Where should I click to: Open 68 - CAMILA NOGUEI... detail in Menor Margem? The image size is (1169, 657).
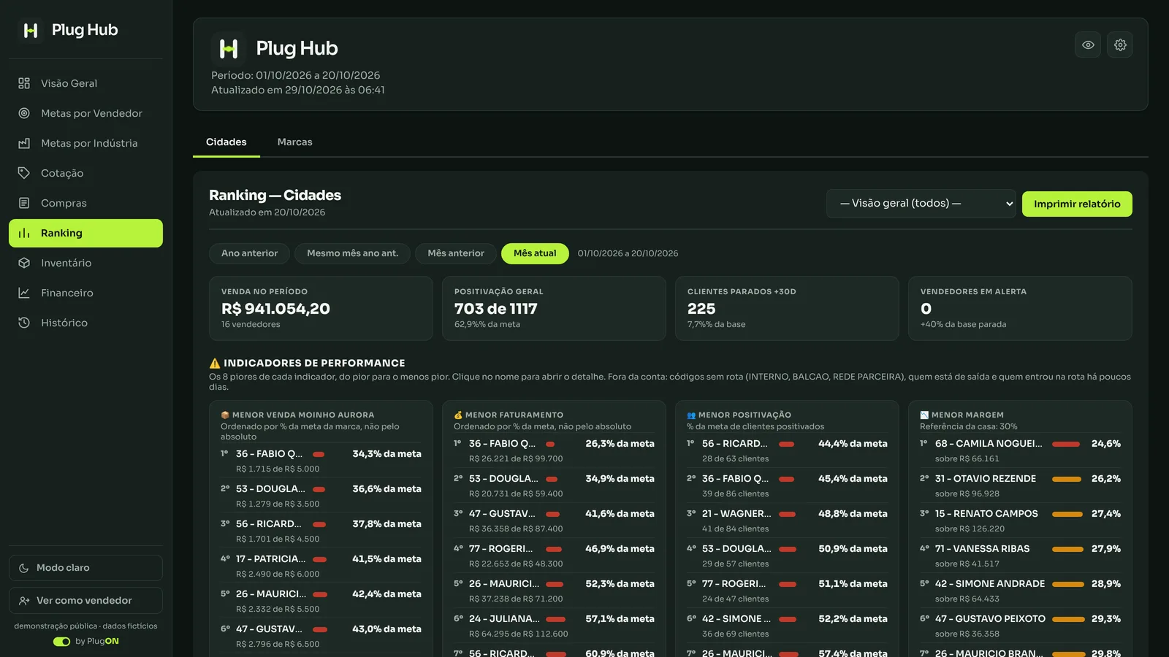point(989,444)
